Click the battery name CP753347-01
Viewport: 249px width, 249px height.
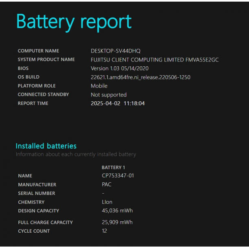point(118,176)
